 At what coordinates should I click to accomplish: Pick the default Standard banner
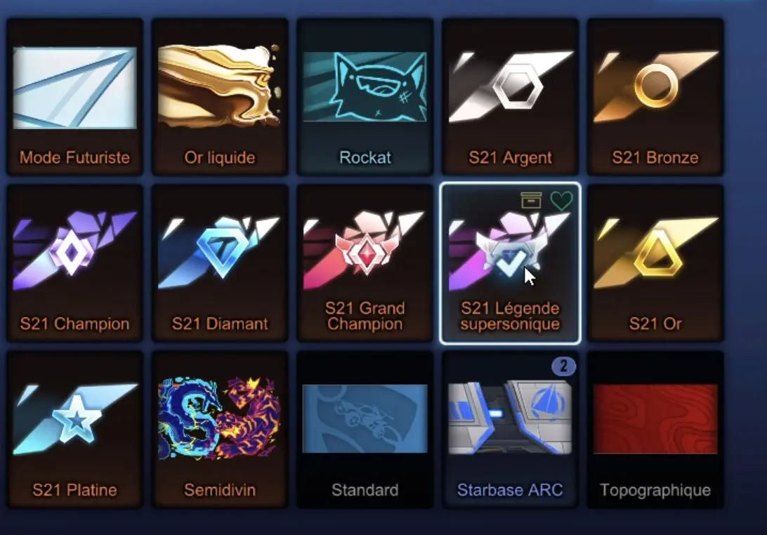pos(365,430)
